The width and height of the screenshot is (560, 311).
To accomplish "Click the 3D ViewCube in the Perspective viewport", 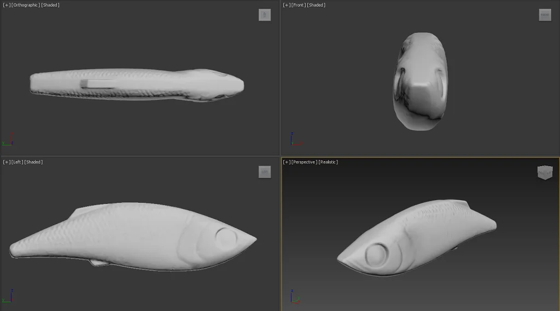I will pyautogui.click(x=545, y=173).
